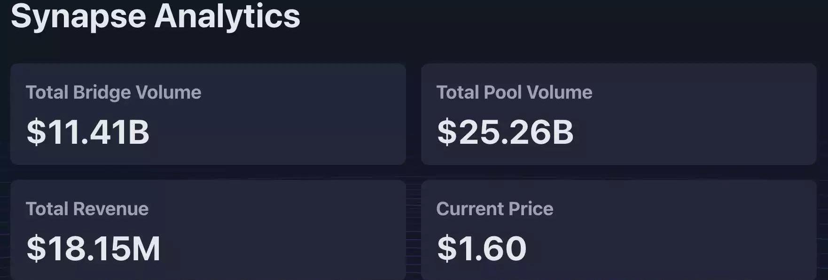Viewport: 828px width, 280px height.
Task: Select the Total Revenue label
Action: pyautogui.click(x=87, y=209)
